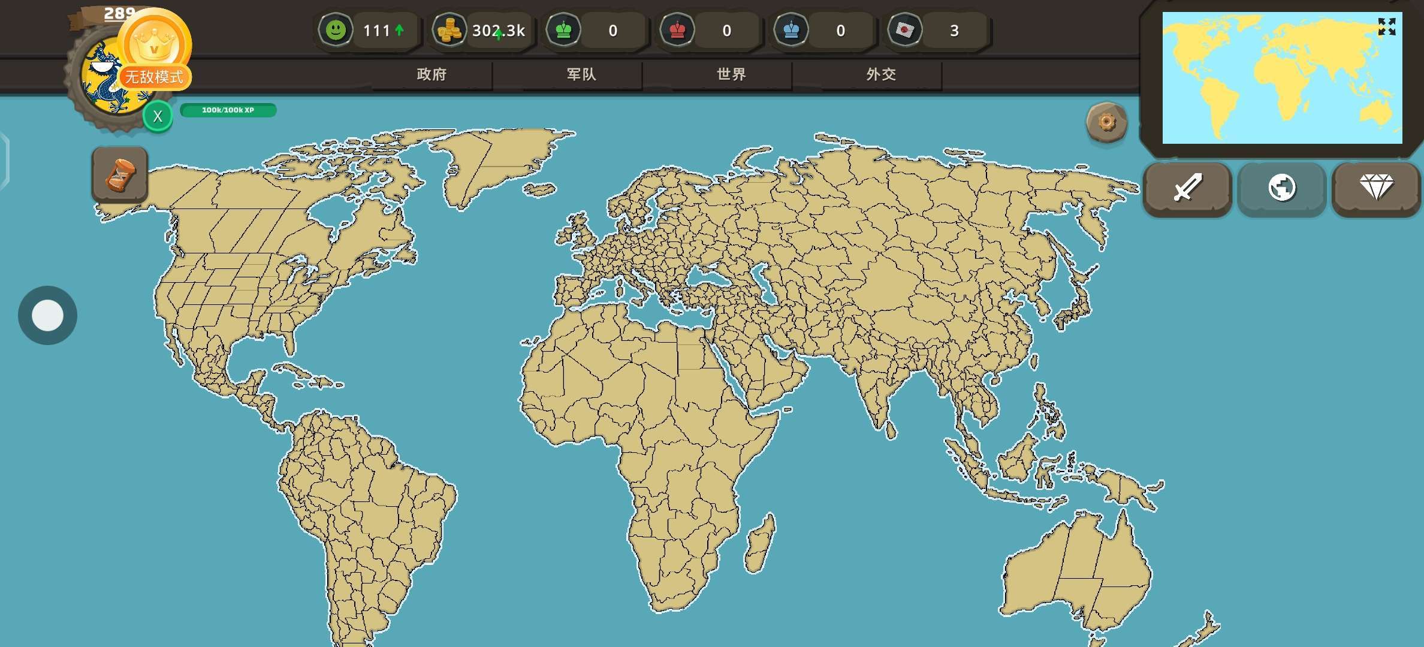Open the 政府 tab
The width and height of the screenshot is (1424, 647).
pos(432,75)
